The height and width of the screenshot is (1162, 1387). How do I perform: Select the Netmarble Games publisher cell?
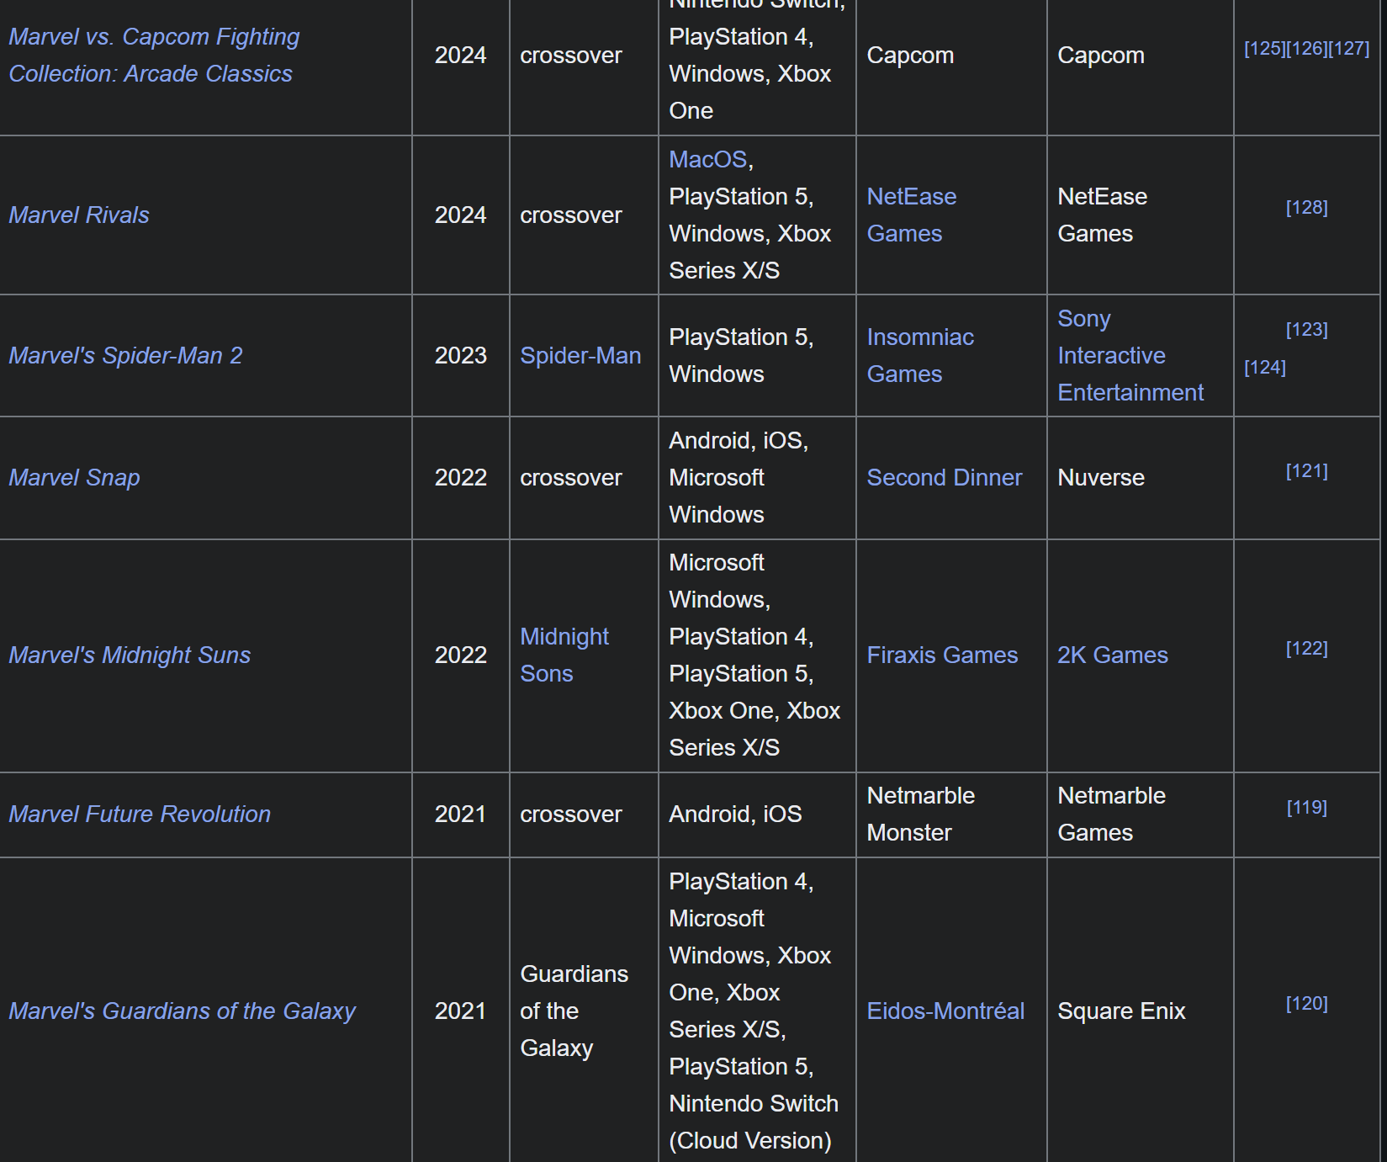pyautogui.click(x=1140, y=814)
